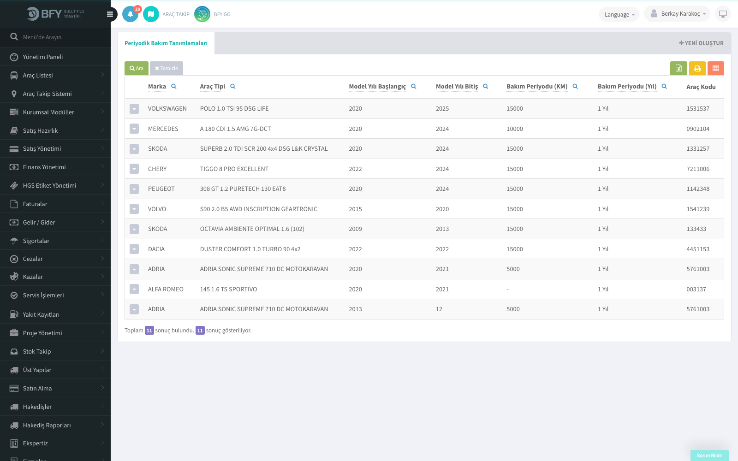
Task: Click the BFY logo in the sidebar
Action: pyautogui.click(x=55, y=14)
